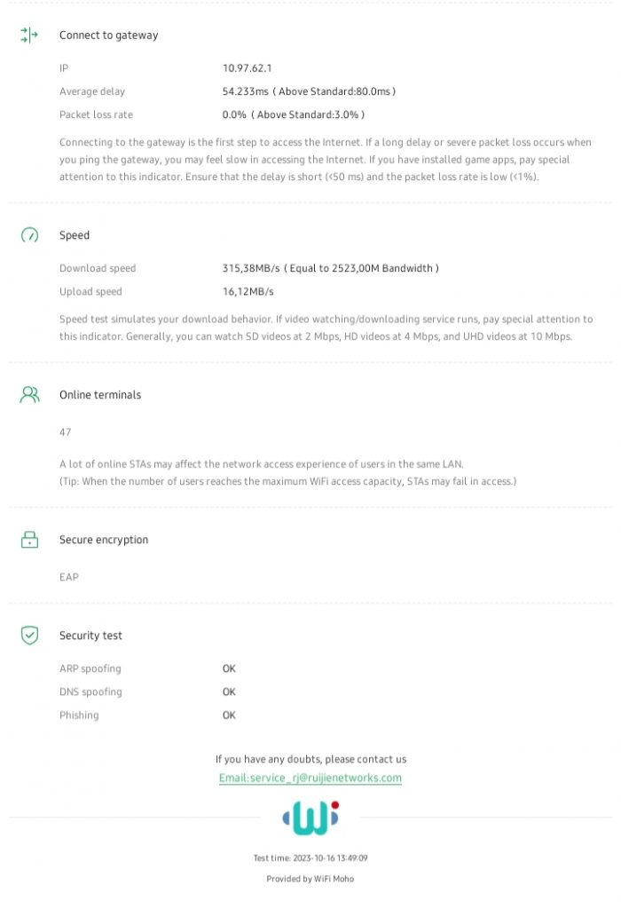Click the EAP encryption type text
The image size is (621, 909).
point(69,577)
